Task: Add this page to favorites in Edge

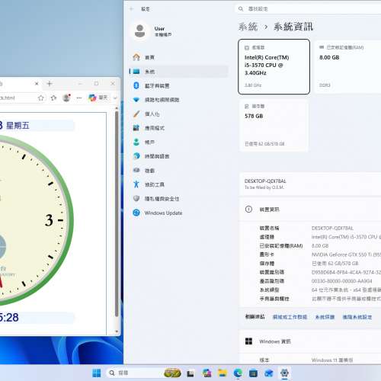Action: click(x=40, y=98)
